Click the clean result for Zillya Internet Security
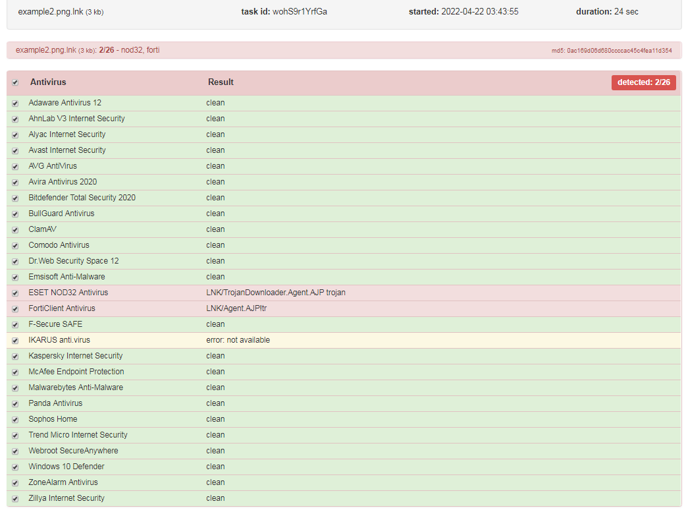Image resolution: width=686 pixels, height=516 pixels. click(x=215, y=498)
